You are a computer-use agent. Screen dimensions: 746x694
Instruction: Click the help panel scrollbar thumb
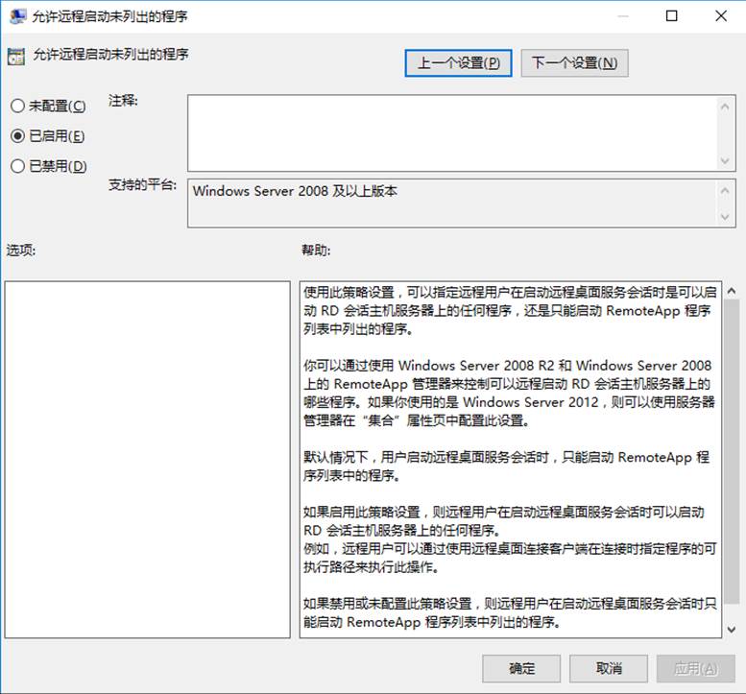coord(732,451)
